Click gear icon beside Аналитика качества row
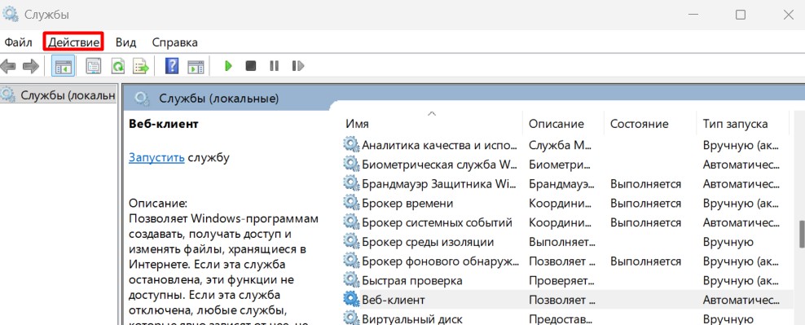The width and height of the screenshot is (805, 325). point(351,145)
